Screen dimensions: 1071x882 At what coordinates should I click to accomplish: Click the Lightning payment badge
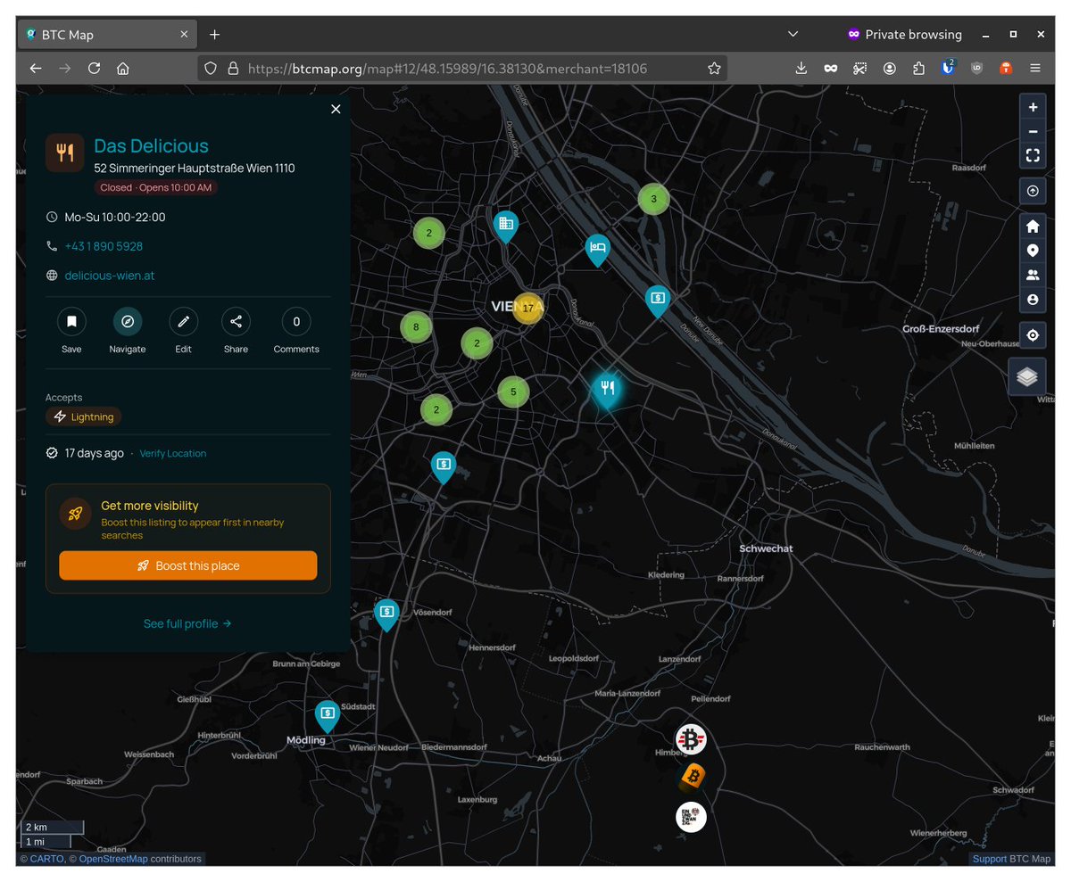click(84, 416)
